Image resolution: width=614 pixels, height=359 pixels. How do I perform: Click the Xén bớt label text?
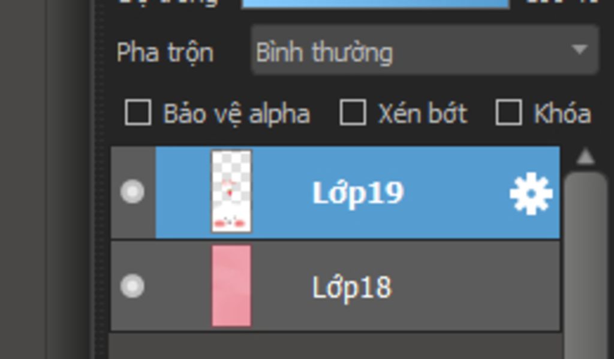click(x=423, y=113)
